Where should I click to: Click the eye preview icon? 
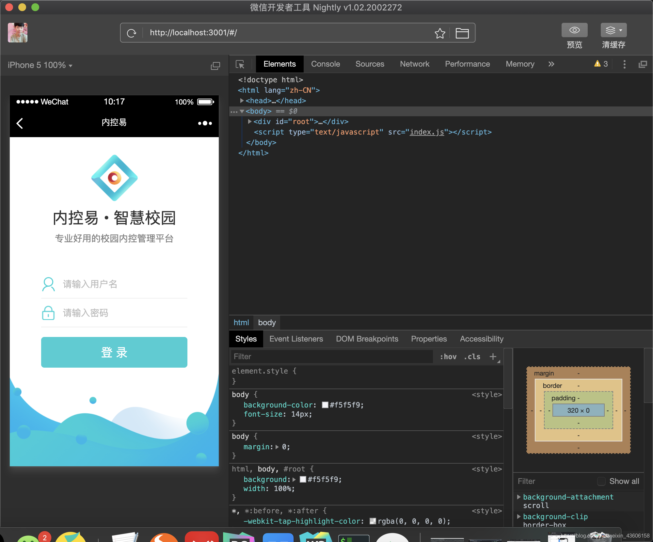(574, 30)
